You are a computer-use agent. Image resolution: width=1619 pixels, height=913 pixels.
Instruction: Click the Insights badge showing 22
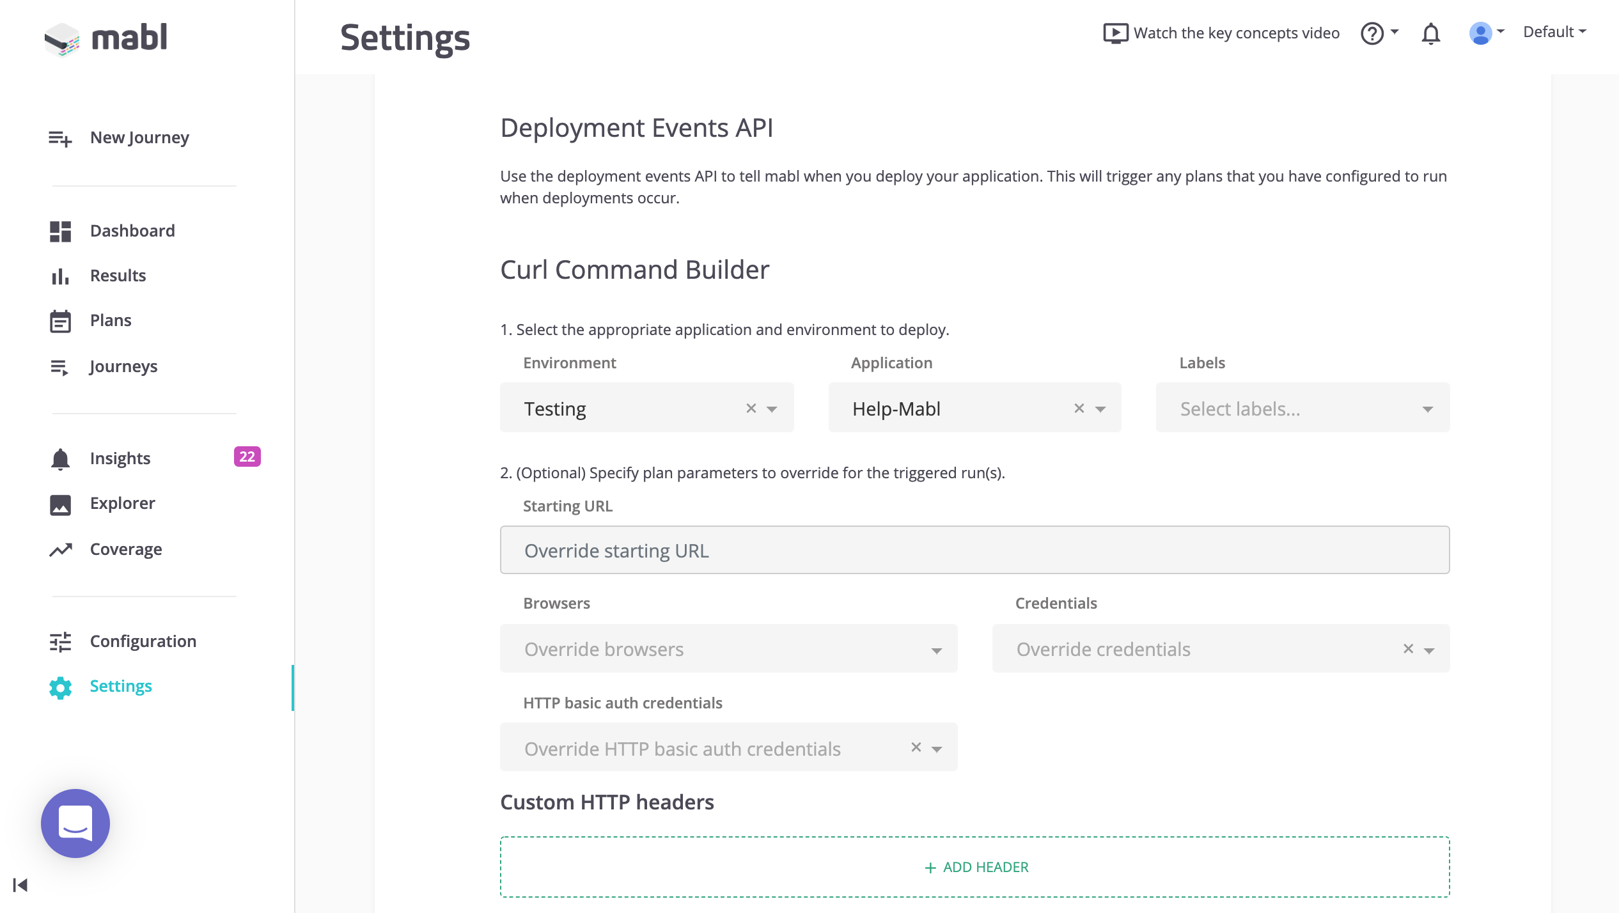pyautogui.click(x=247, y=456)
